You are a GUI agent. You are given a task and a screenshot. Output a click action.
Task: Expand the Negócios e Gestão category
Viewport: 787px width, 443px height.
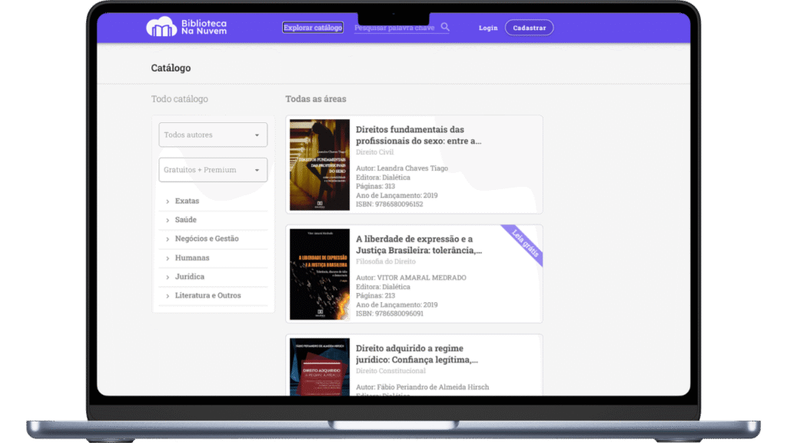click(213, 238)
